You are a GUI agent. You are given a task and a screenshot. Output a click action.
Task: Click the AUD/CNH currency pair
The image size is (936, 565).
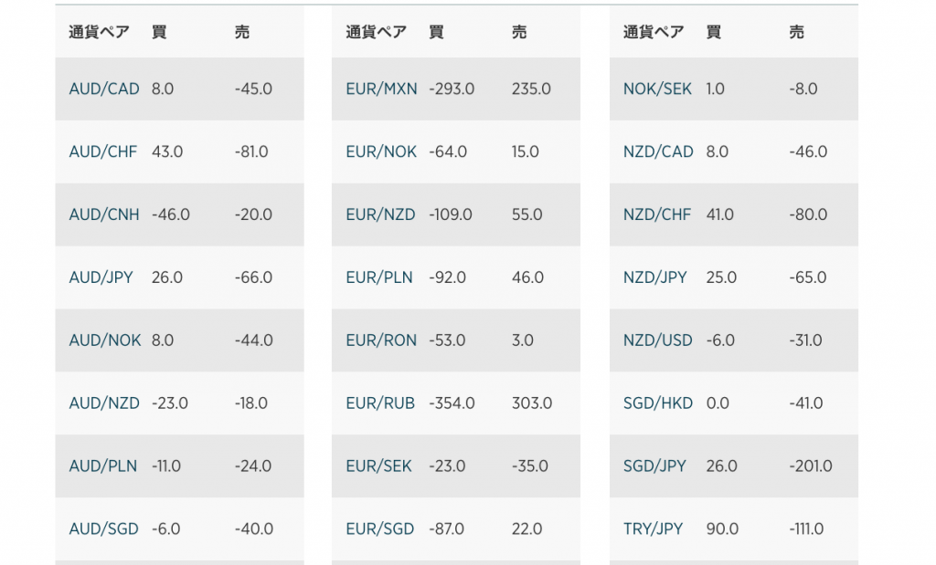click(104, 214)
